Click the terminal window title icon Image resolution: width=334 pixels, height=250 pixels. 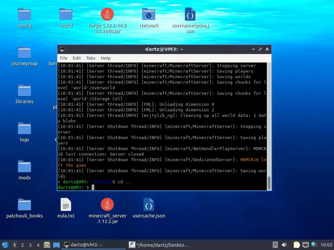coord(62,49)
